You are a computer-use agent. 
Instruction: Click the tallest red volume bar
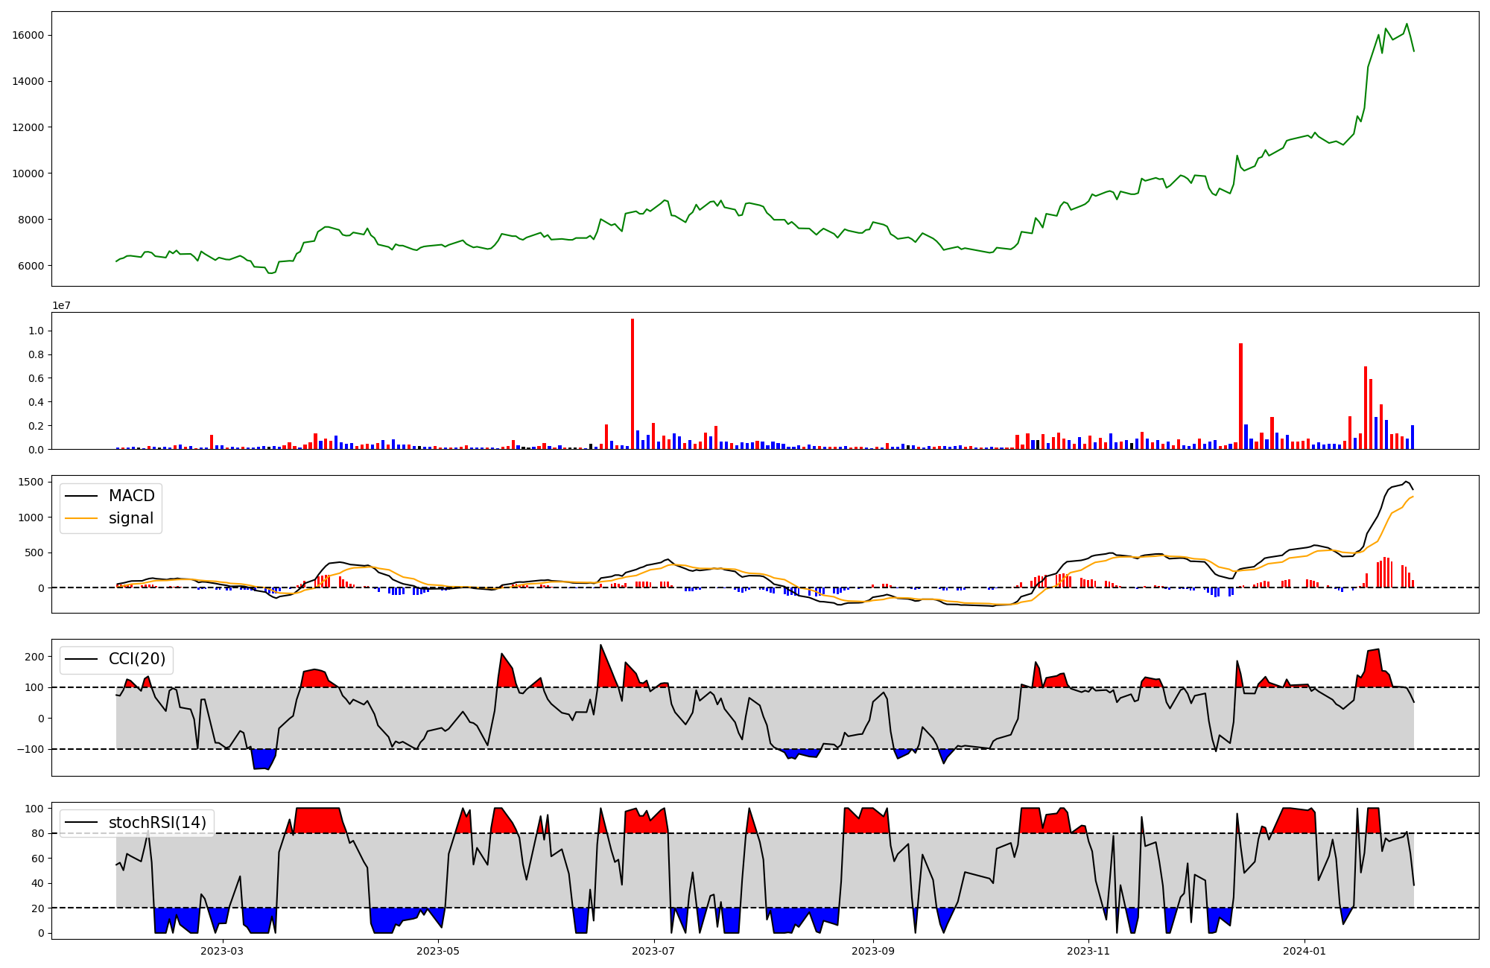[x=633, y=383]
